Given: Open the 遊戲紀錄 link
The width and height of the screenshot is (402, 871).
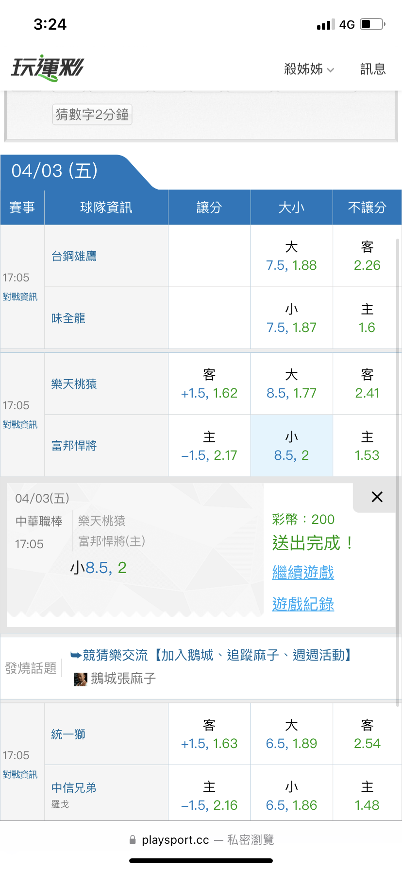Looking at the screenshot, I should click(x=303, y=604).
